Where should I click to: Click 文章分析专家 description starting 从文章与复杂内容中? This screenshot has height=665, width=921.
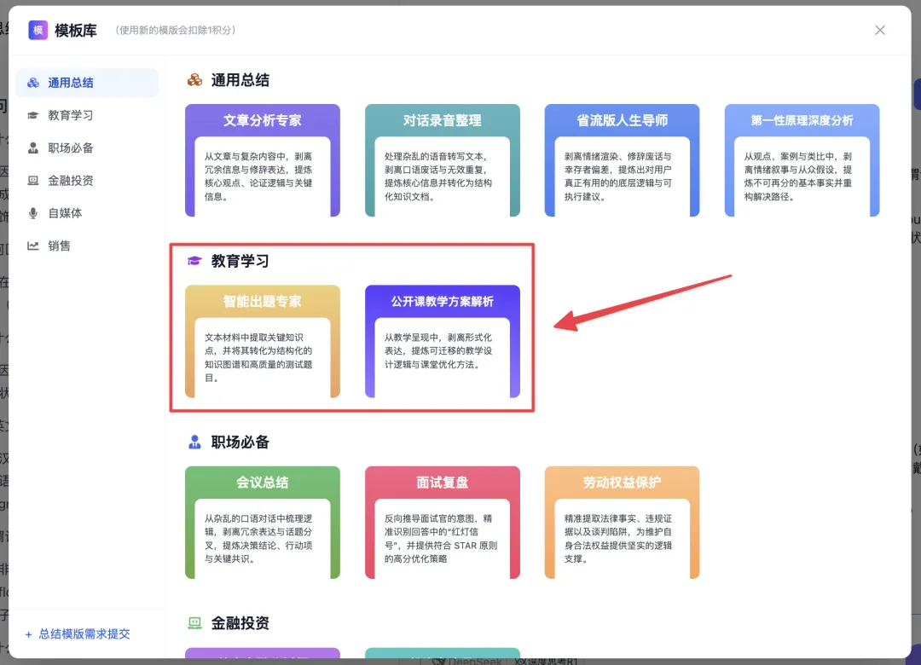coord(258,176)
